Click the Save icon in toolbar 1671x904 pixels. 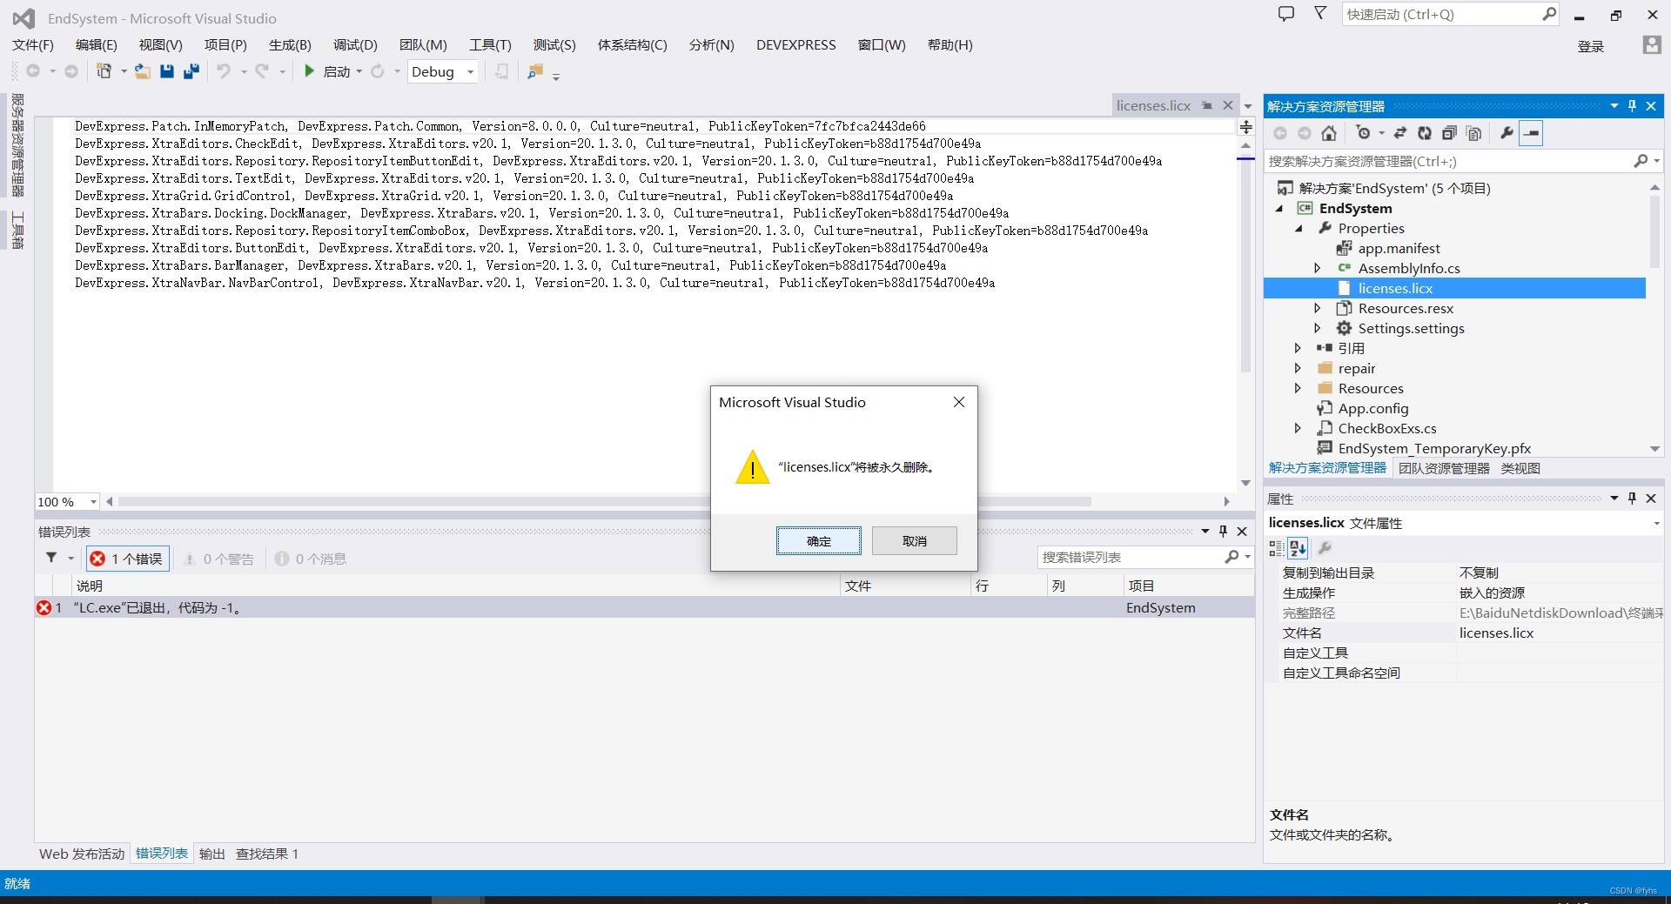point(167,71)
